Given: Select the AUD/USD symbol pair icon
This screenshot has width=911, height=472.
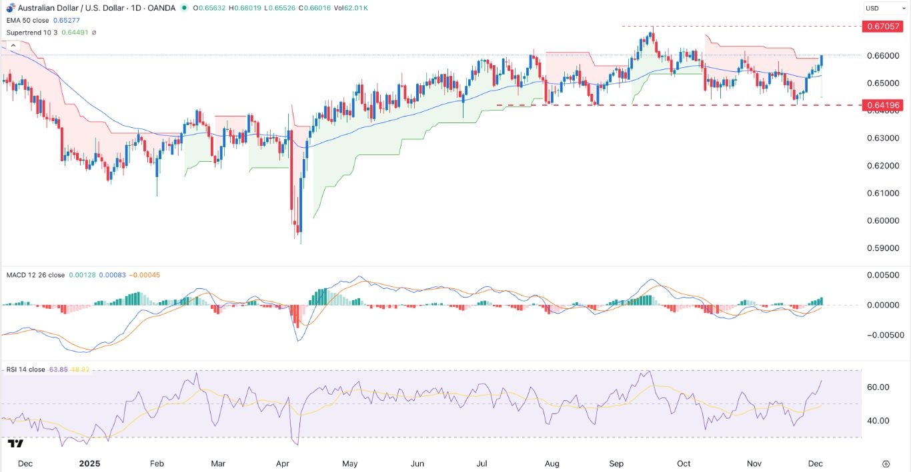Looking at the screenshot, I should 10,8.
